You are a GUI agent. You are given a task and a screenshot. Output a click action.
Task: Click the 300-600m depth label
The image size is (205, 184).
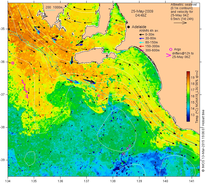[152, 50]
